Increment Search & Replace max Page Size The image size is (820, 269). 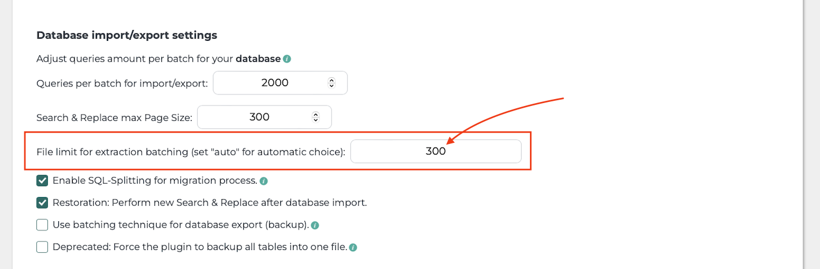[316, 114]
